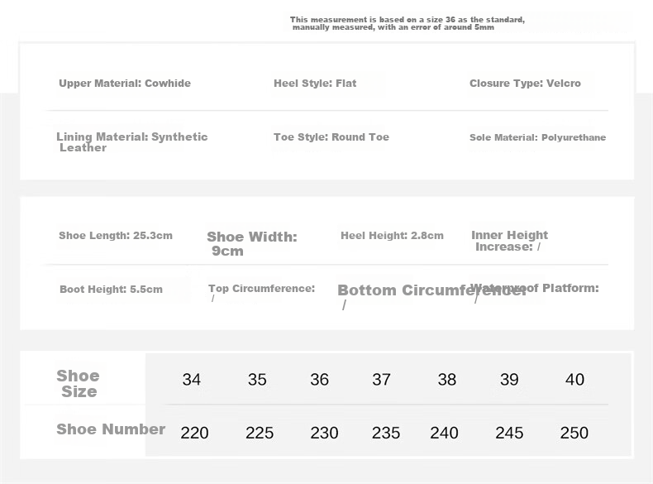This screenshot has height=484, width=653.
Task: Select the Heel Style: Flat text
Action: (315, 84)
